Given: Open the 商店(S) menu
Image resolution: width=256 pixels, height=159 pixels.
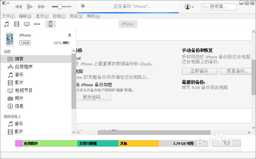Looking at the screenshot, I should point(76,16).
